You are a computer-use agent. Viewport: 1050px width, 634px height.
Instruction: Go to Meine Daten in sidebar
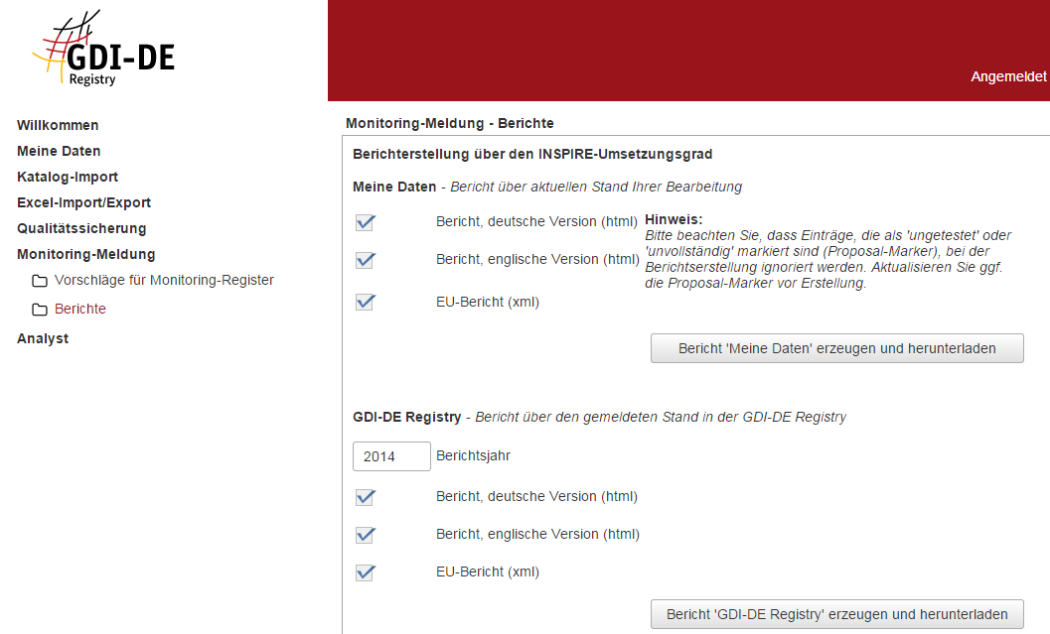point(59,151)
